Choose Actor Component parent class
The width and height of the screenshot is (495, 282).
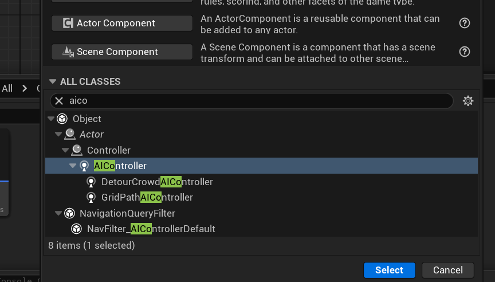coord(122,23)
